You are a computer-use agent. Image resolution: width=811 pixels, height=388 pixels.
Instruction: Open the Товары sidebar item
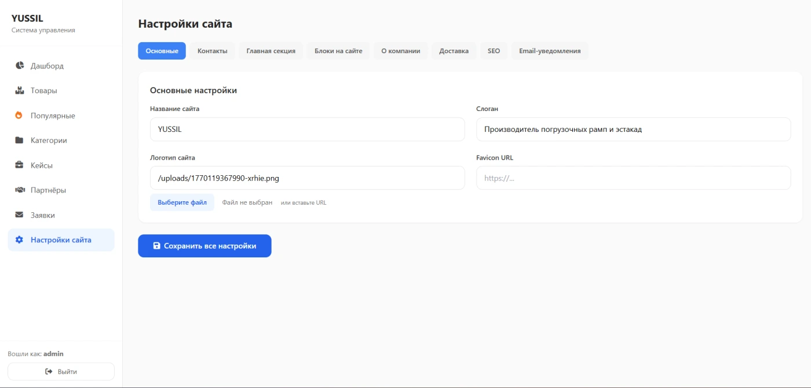[x=61, y=90]
